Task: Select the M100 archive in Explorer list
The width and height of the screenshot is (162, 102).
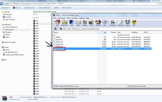Action: tap(36, 56)
